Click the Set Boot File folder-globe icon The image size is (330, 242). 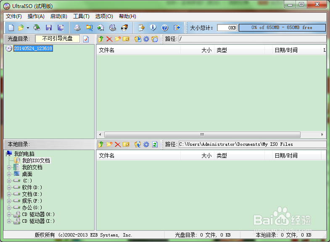[x=155, y=39]
